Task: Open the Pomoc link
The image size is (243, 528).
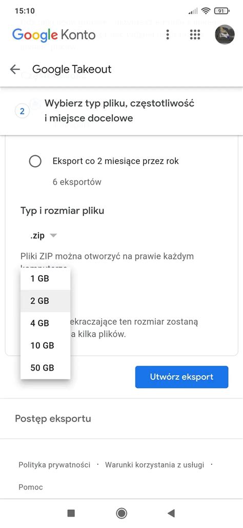Action: [31, 487]
